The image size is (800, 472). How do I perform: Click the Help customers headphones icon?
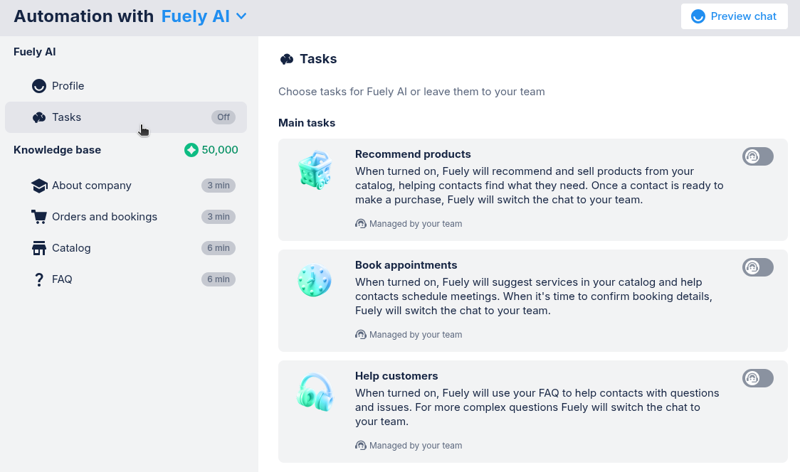tap(315, 392)
